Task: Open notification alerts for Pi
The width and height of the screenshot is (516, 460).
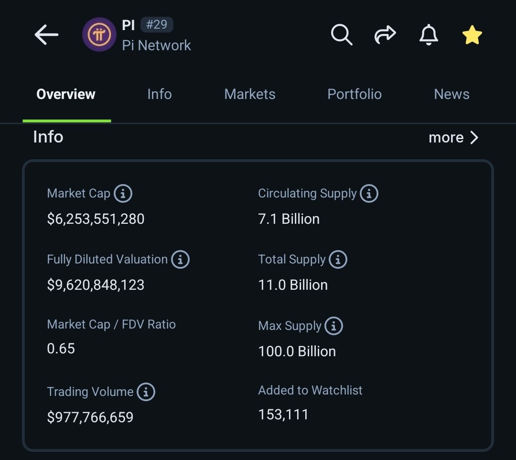Action: (x=429, y=34)
